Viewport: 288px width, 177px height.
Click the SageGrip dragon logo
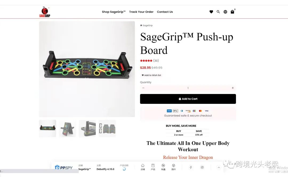45,12
